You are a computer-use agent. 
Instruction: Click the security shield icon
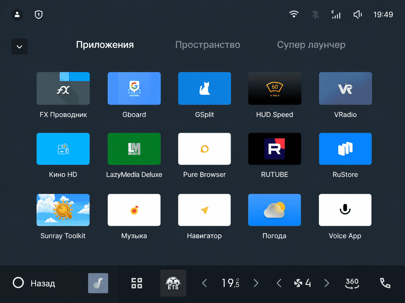tap(39, 15)
